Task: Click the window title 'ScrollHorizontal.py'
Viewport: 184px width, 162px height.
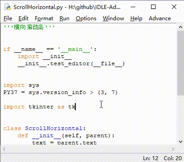Action: click(x=38, y=7)
